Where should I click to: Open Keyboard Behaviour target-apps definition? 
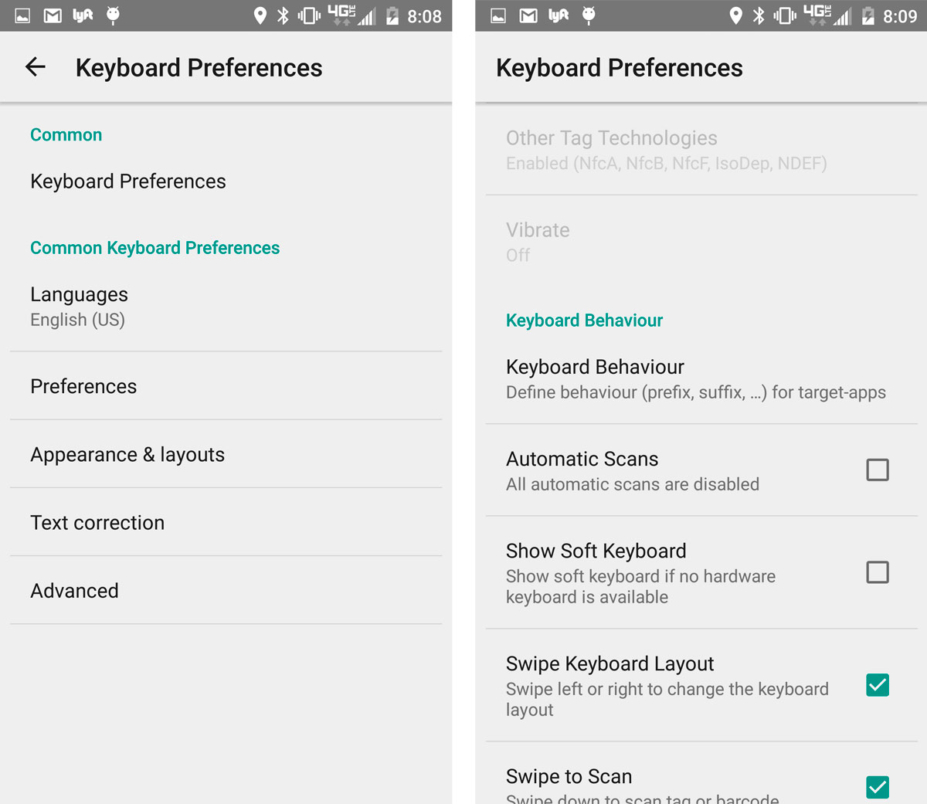point(695,378)
